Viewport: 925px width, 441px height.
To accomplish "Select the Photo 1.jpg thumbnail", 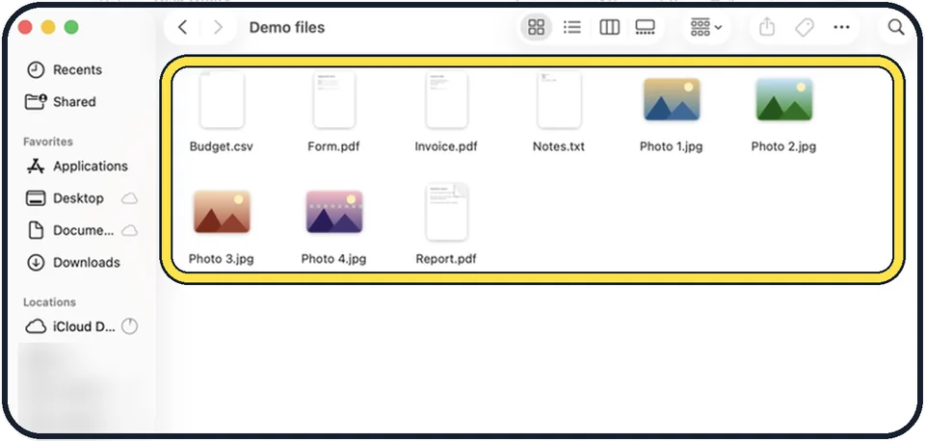I will pyautogui.click(x=672, y=99).
